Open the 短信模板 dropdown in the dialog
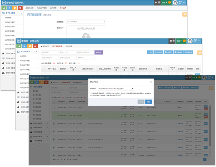Image resolution: width=216 pixels, height=167 pixels. click(x=116, y=89)
